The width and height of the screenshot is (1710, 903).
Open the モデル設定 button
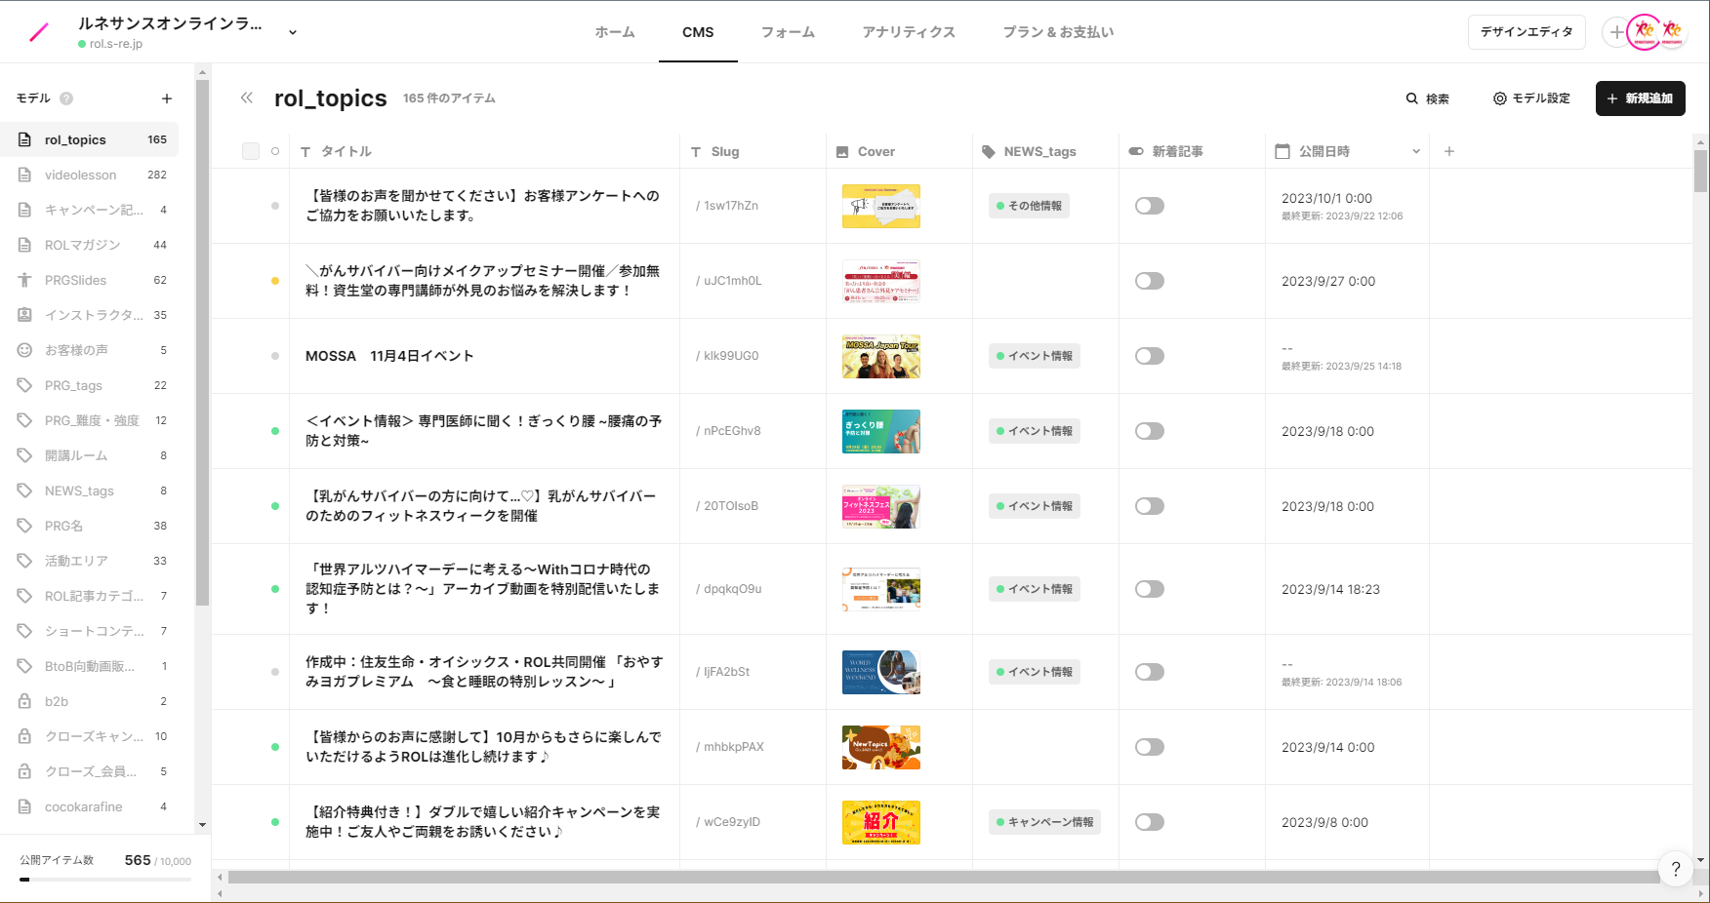coord(1531,98)
